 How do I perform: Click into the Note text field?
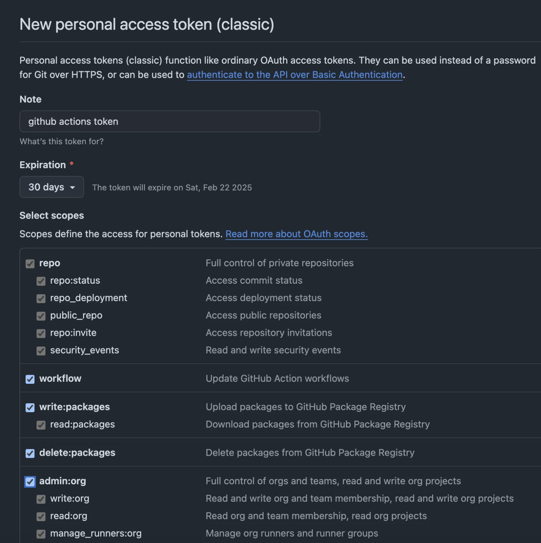[x=170, y=122]
